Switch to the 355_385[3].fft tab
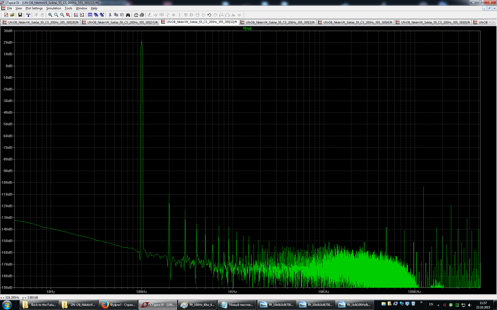497x310 pixels. [x=278, y=22]
